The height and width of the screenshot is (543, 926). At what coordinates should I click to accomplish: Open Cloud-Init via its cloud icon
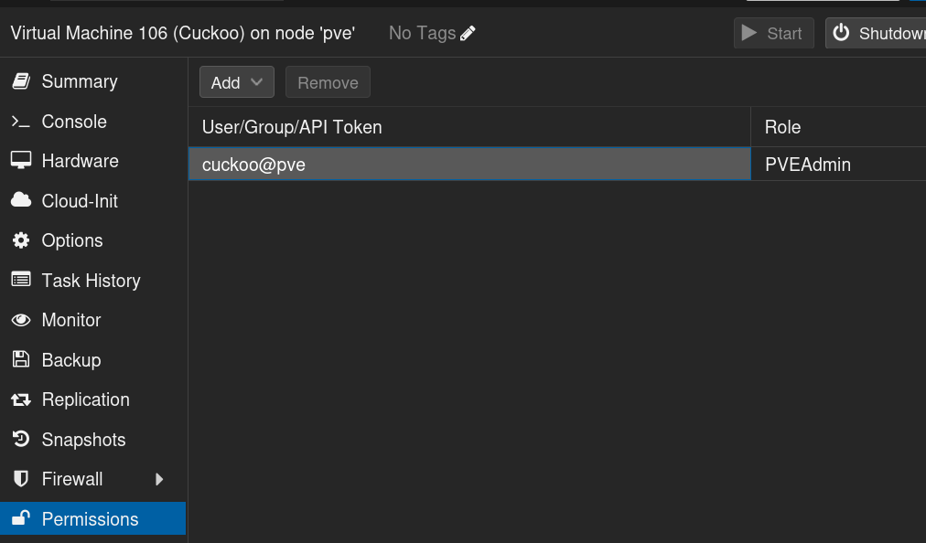pos(20,200)
